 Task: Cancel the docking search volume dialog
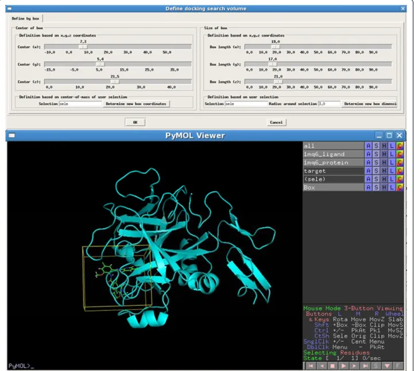(276, 122)
